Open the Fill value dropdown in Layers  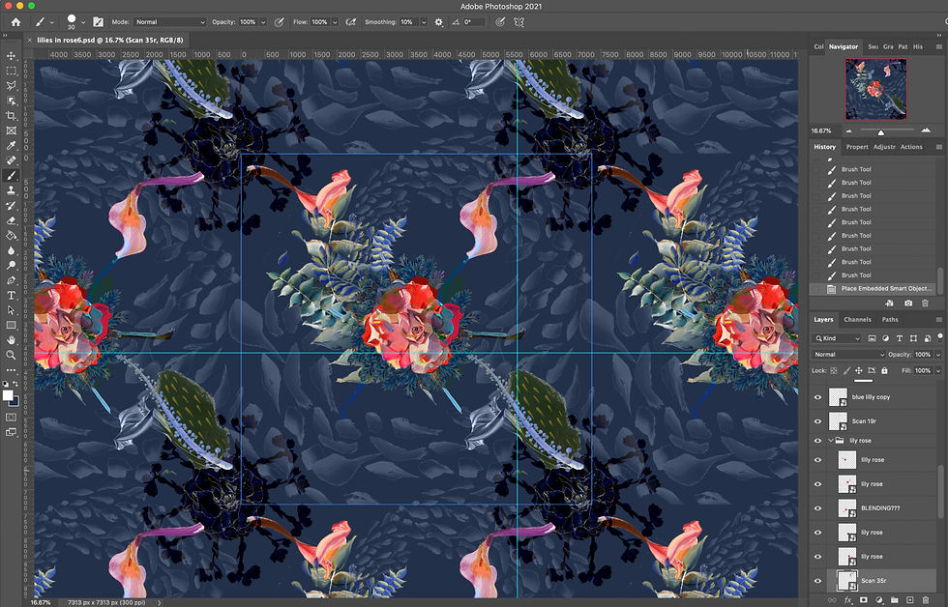(x=938, y=370)
